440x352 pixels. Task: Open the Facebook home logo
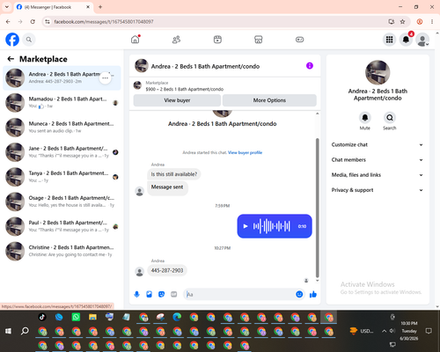pos(12,40)
